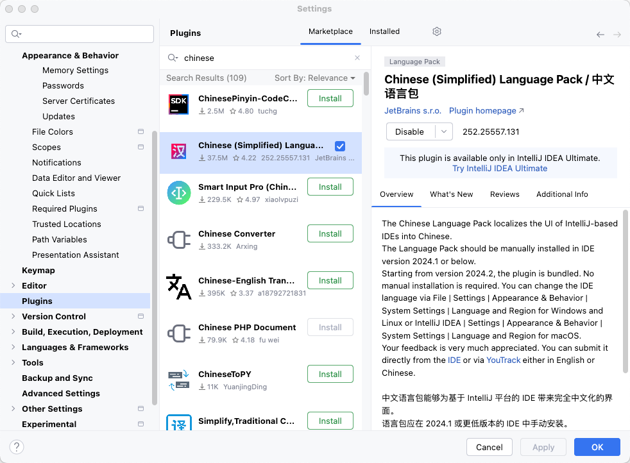
Task: Click the Smart Input Pro plugin icon
Action: click(179, 193)
